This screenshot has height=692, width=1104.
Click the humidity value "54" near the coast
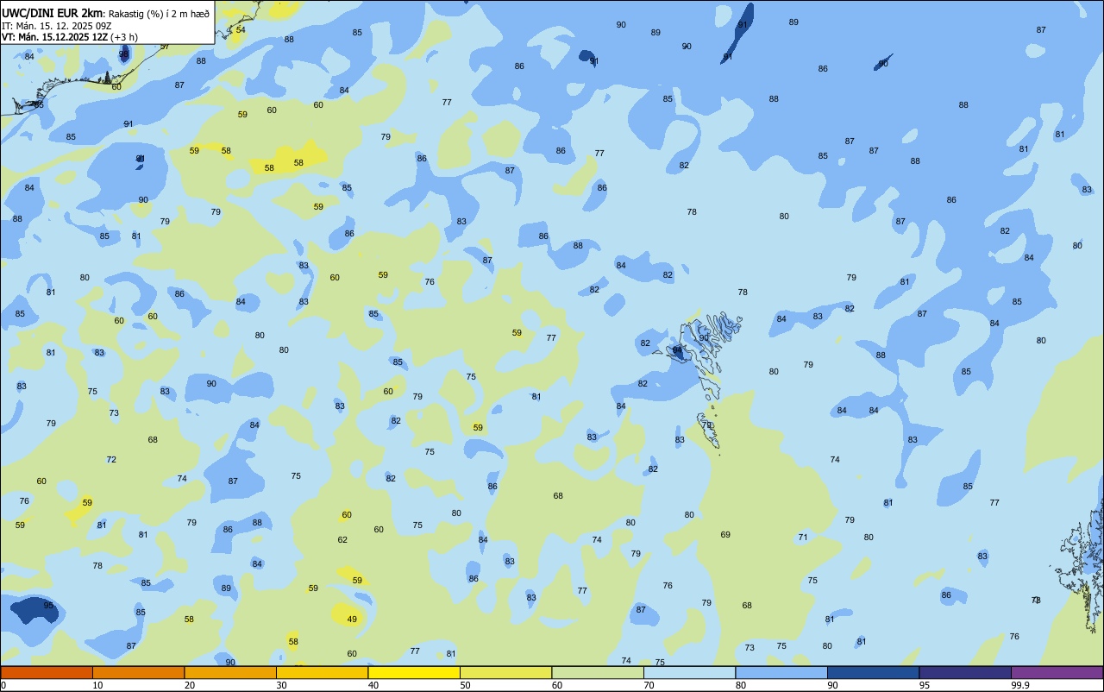point(241,29)
